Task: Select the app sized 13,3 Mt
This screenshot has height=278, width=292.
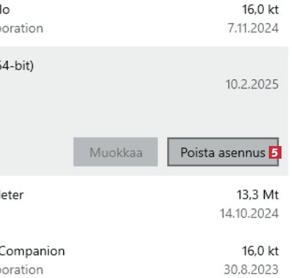Action: click(x=144, y=204)
